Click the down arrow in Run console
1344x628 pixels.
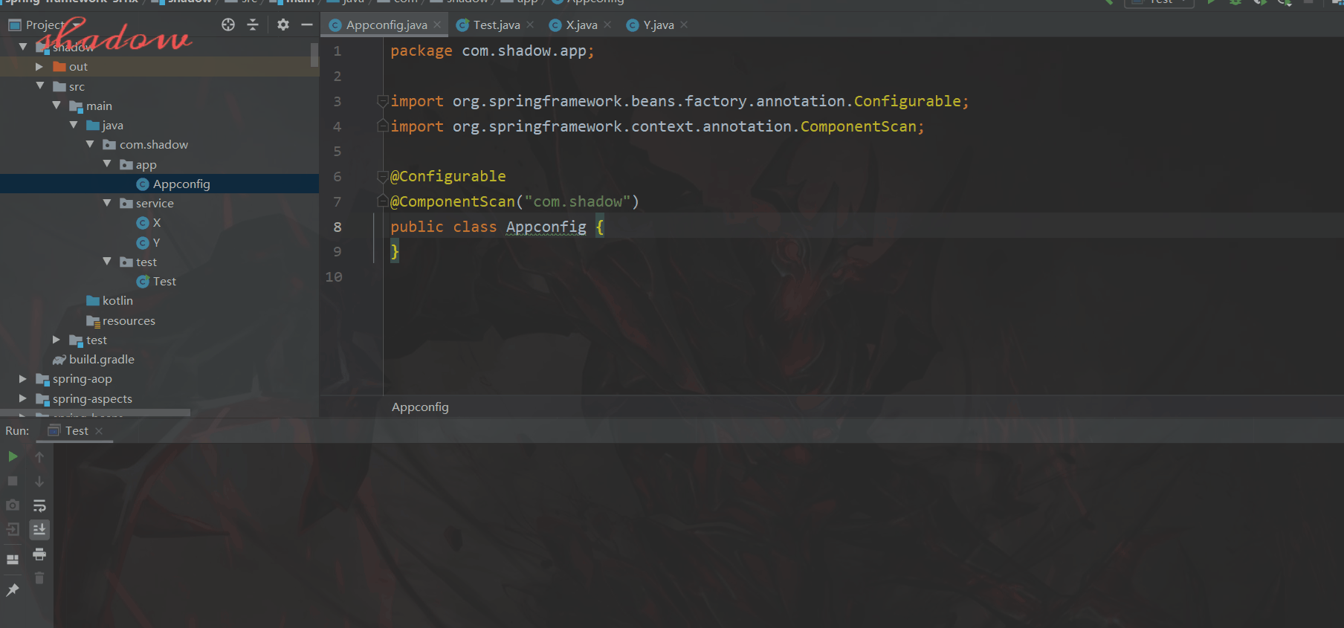(39, 481)
